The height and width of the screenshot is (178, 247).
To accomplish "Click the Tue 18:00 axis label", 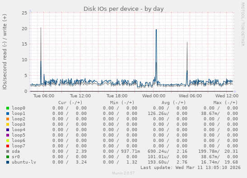I will point(117,96).
